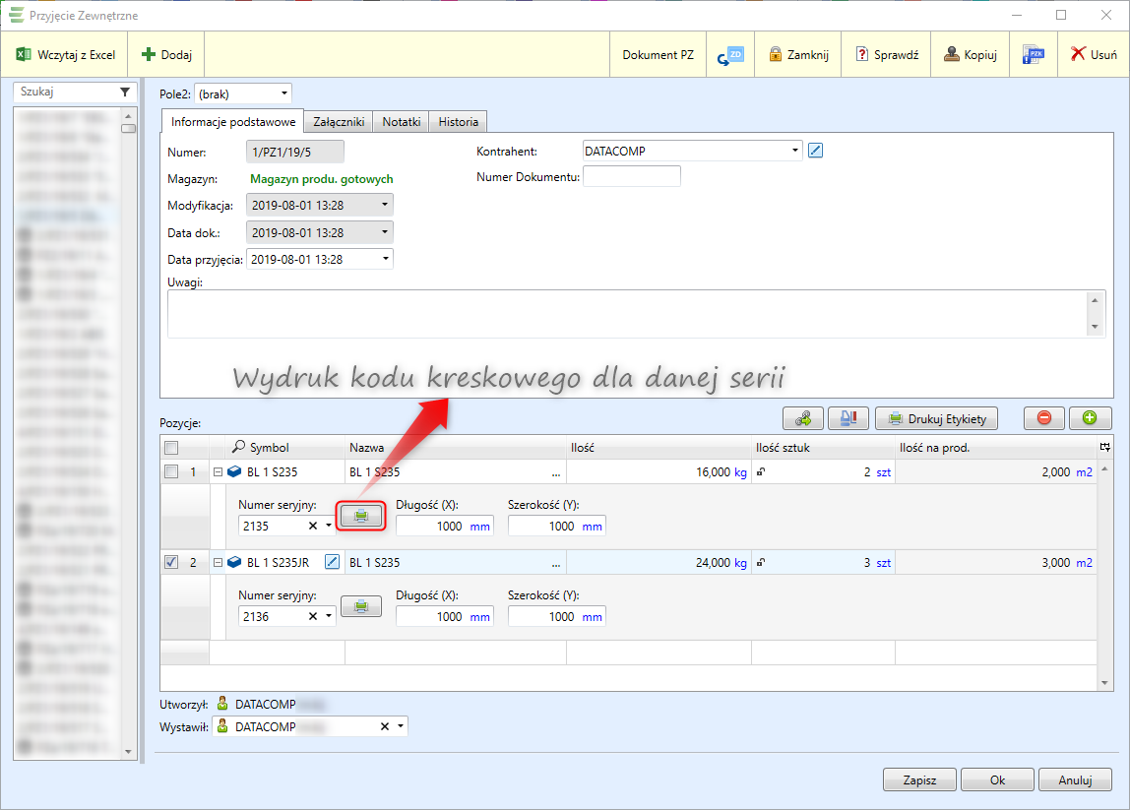Image resolution: width=1130 pixels, height=810 pixels.
Task: Click red minus remove position button
Action: click(1044, 418)
